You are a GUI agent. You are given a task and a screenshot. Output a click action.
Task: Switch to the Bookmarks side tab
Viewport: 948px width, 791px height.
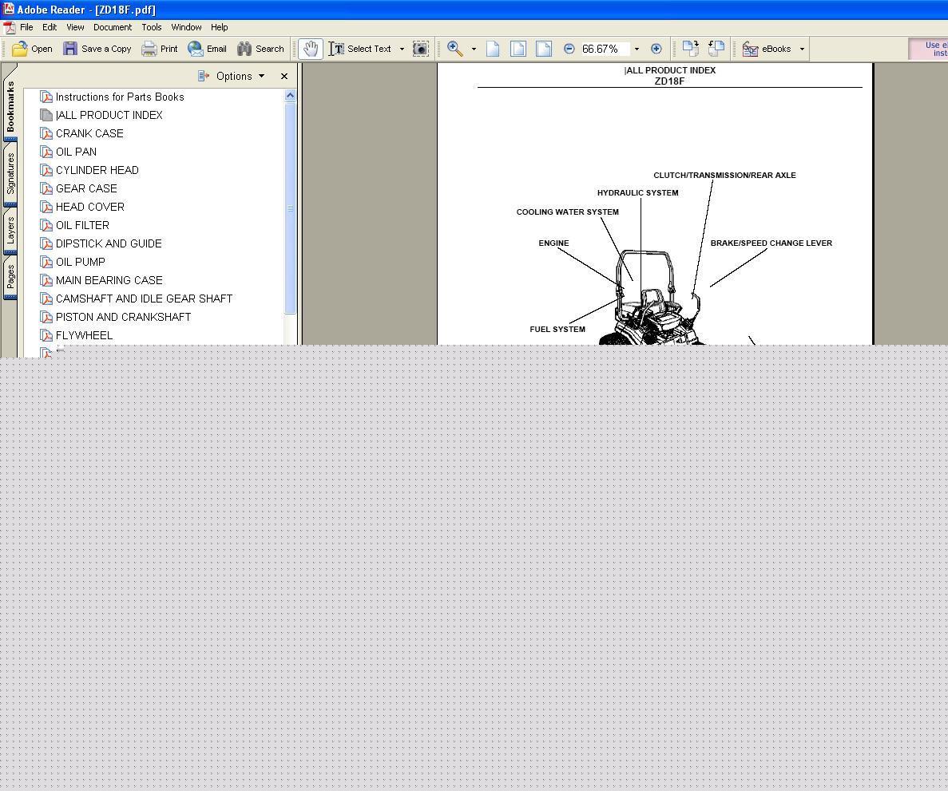(x=10, y=107)
